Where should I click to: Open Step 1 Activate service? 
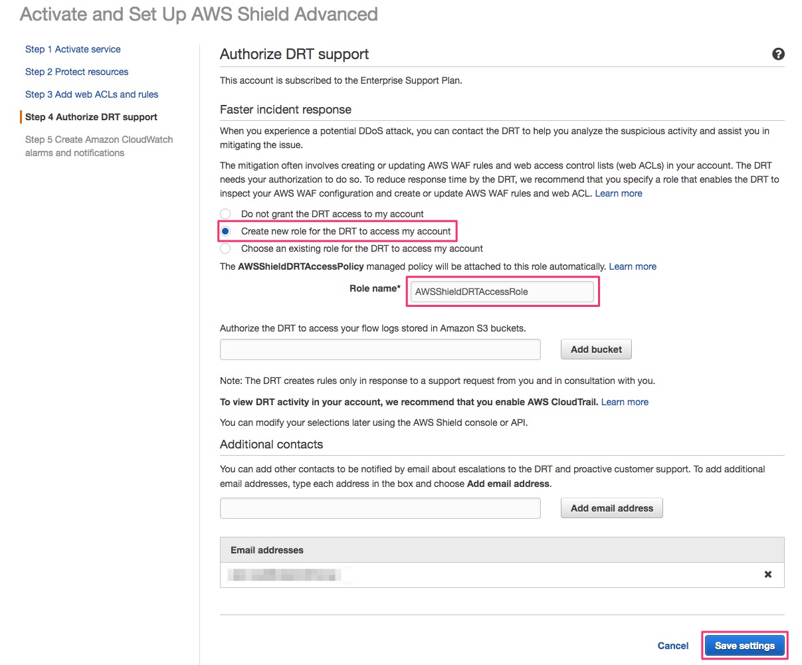tap(72, 48)
